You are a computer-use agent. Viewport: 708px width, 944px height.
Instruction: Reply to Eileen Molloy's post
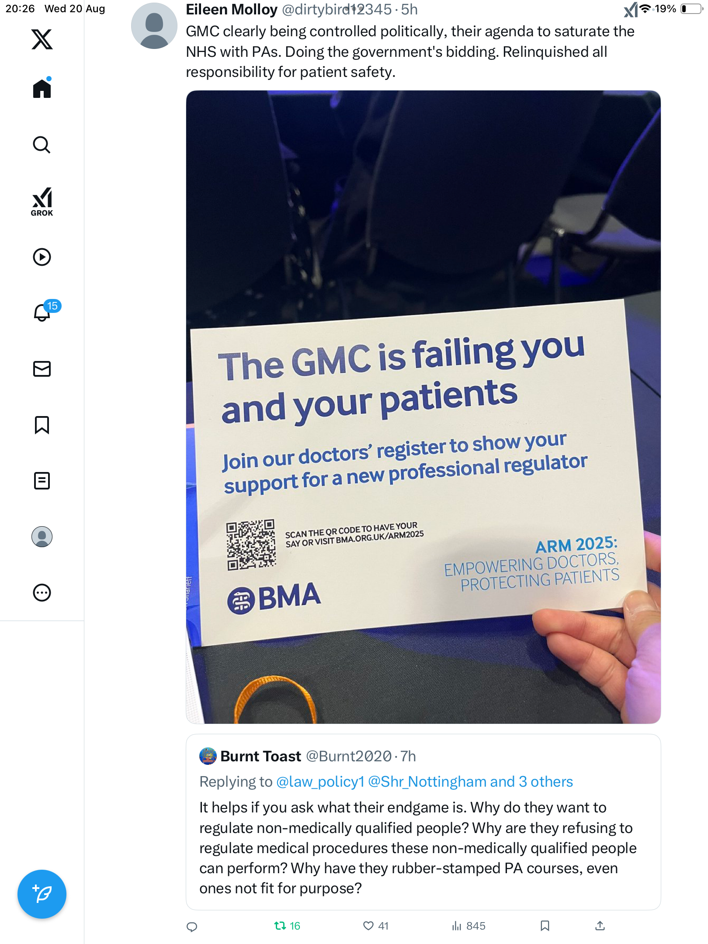click(x=192, y=927)
